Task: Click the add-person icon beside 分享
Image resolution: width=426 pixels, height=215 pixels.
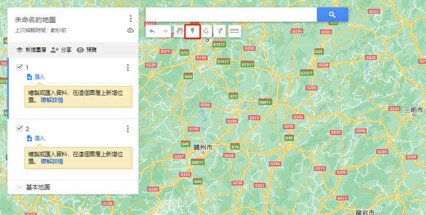Action: tap(55, 50)
